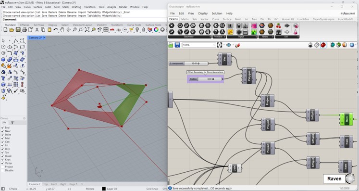Select the Polyline tool in left sidebar
The width and height of the screenshot is (359, 191).
pyautogui.click(x=15, y=40)
